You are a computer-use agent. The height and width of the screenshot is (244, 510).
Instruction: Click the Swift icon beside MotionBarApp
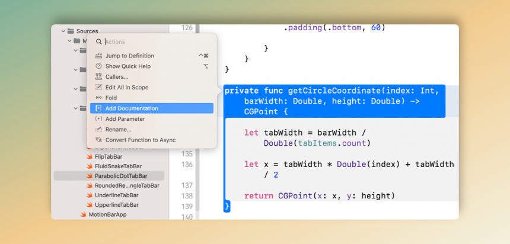[x=84, y=214]
